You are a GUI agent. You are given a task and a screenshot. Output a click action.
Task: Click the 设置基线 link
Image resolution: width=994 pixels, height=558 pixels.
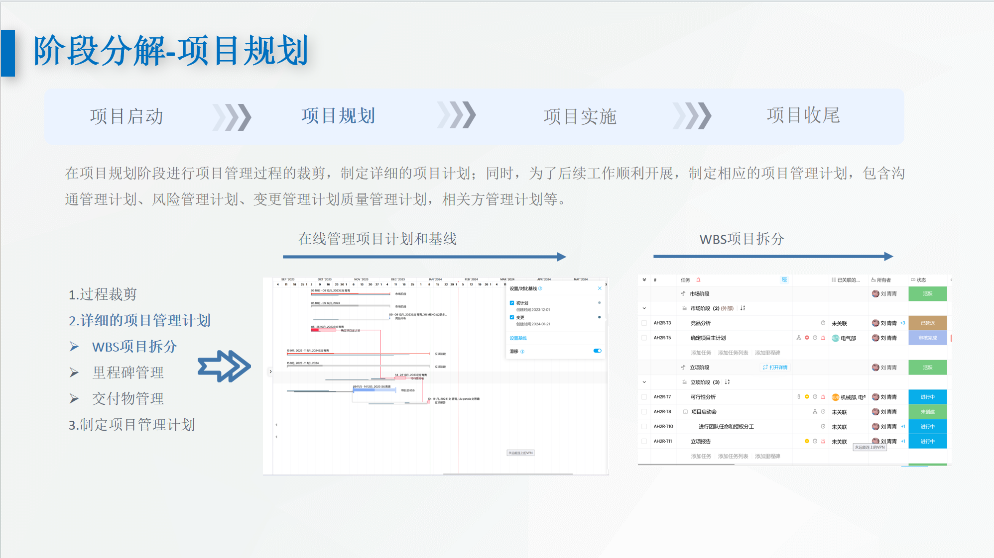[518, 338]
